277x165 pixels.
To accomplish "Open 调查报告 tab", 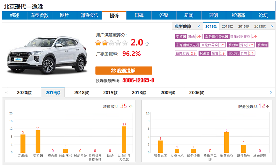I will (x=89, y=16).
